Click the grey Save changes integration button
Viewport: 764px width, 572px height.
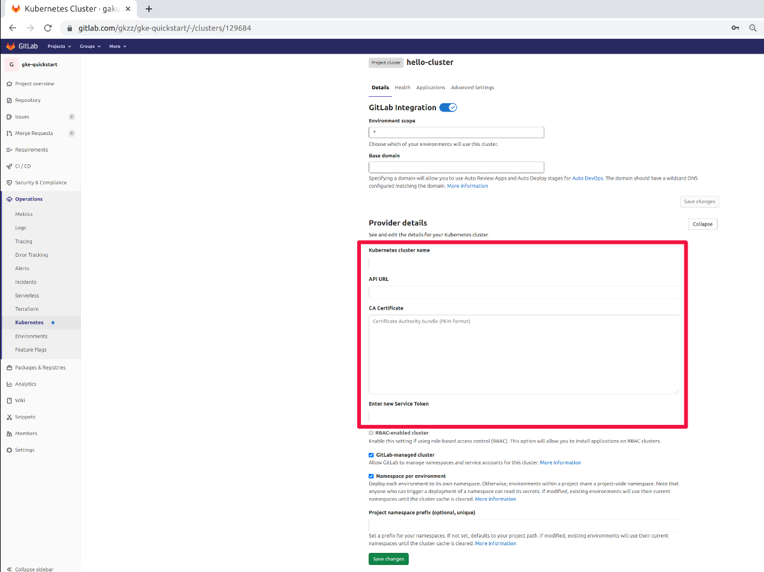point(700,201)
